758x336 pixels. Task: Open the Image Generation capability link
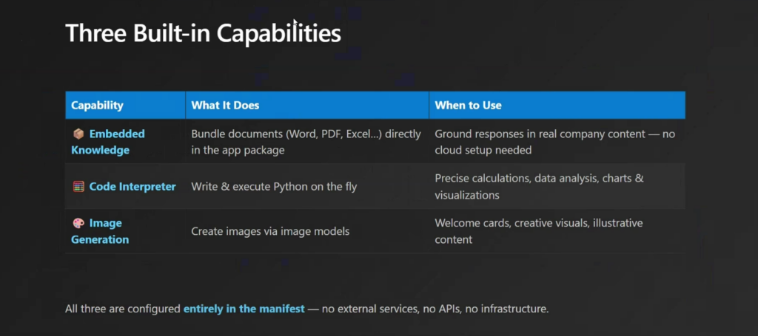[105, 224]
